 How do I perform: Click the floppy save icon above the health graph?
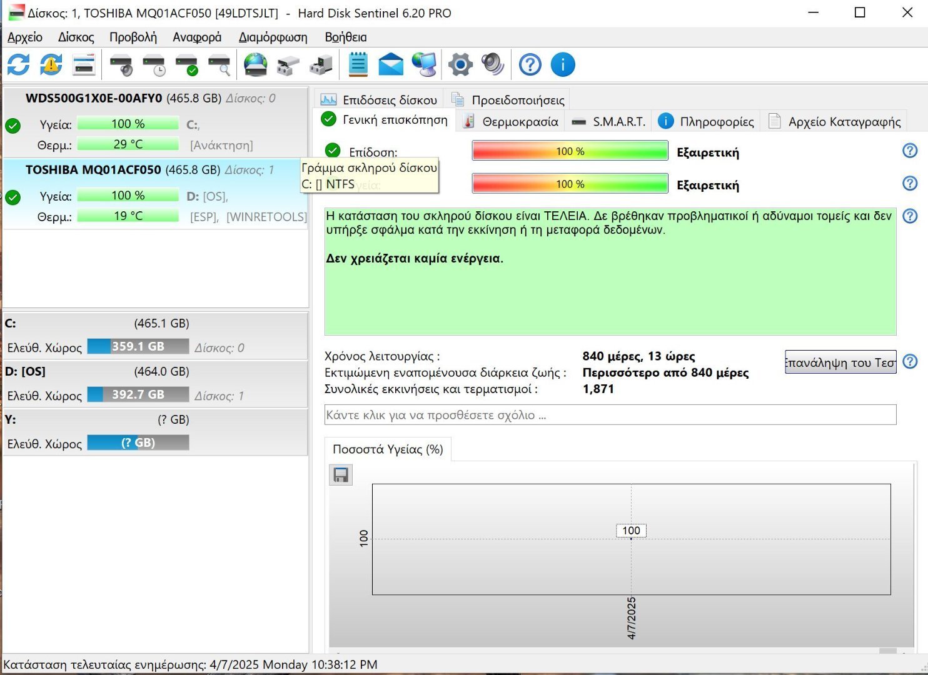(341, 475)
